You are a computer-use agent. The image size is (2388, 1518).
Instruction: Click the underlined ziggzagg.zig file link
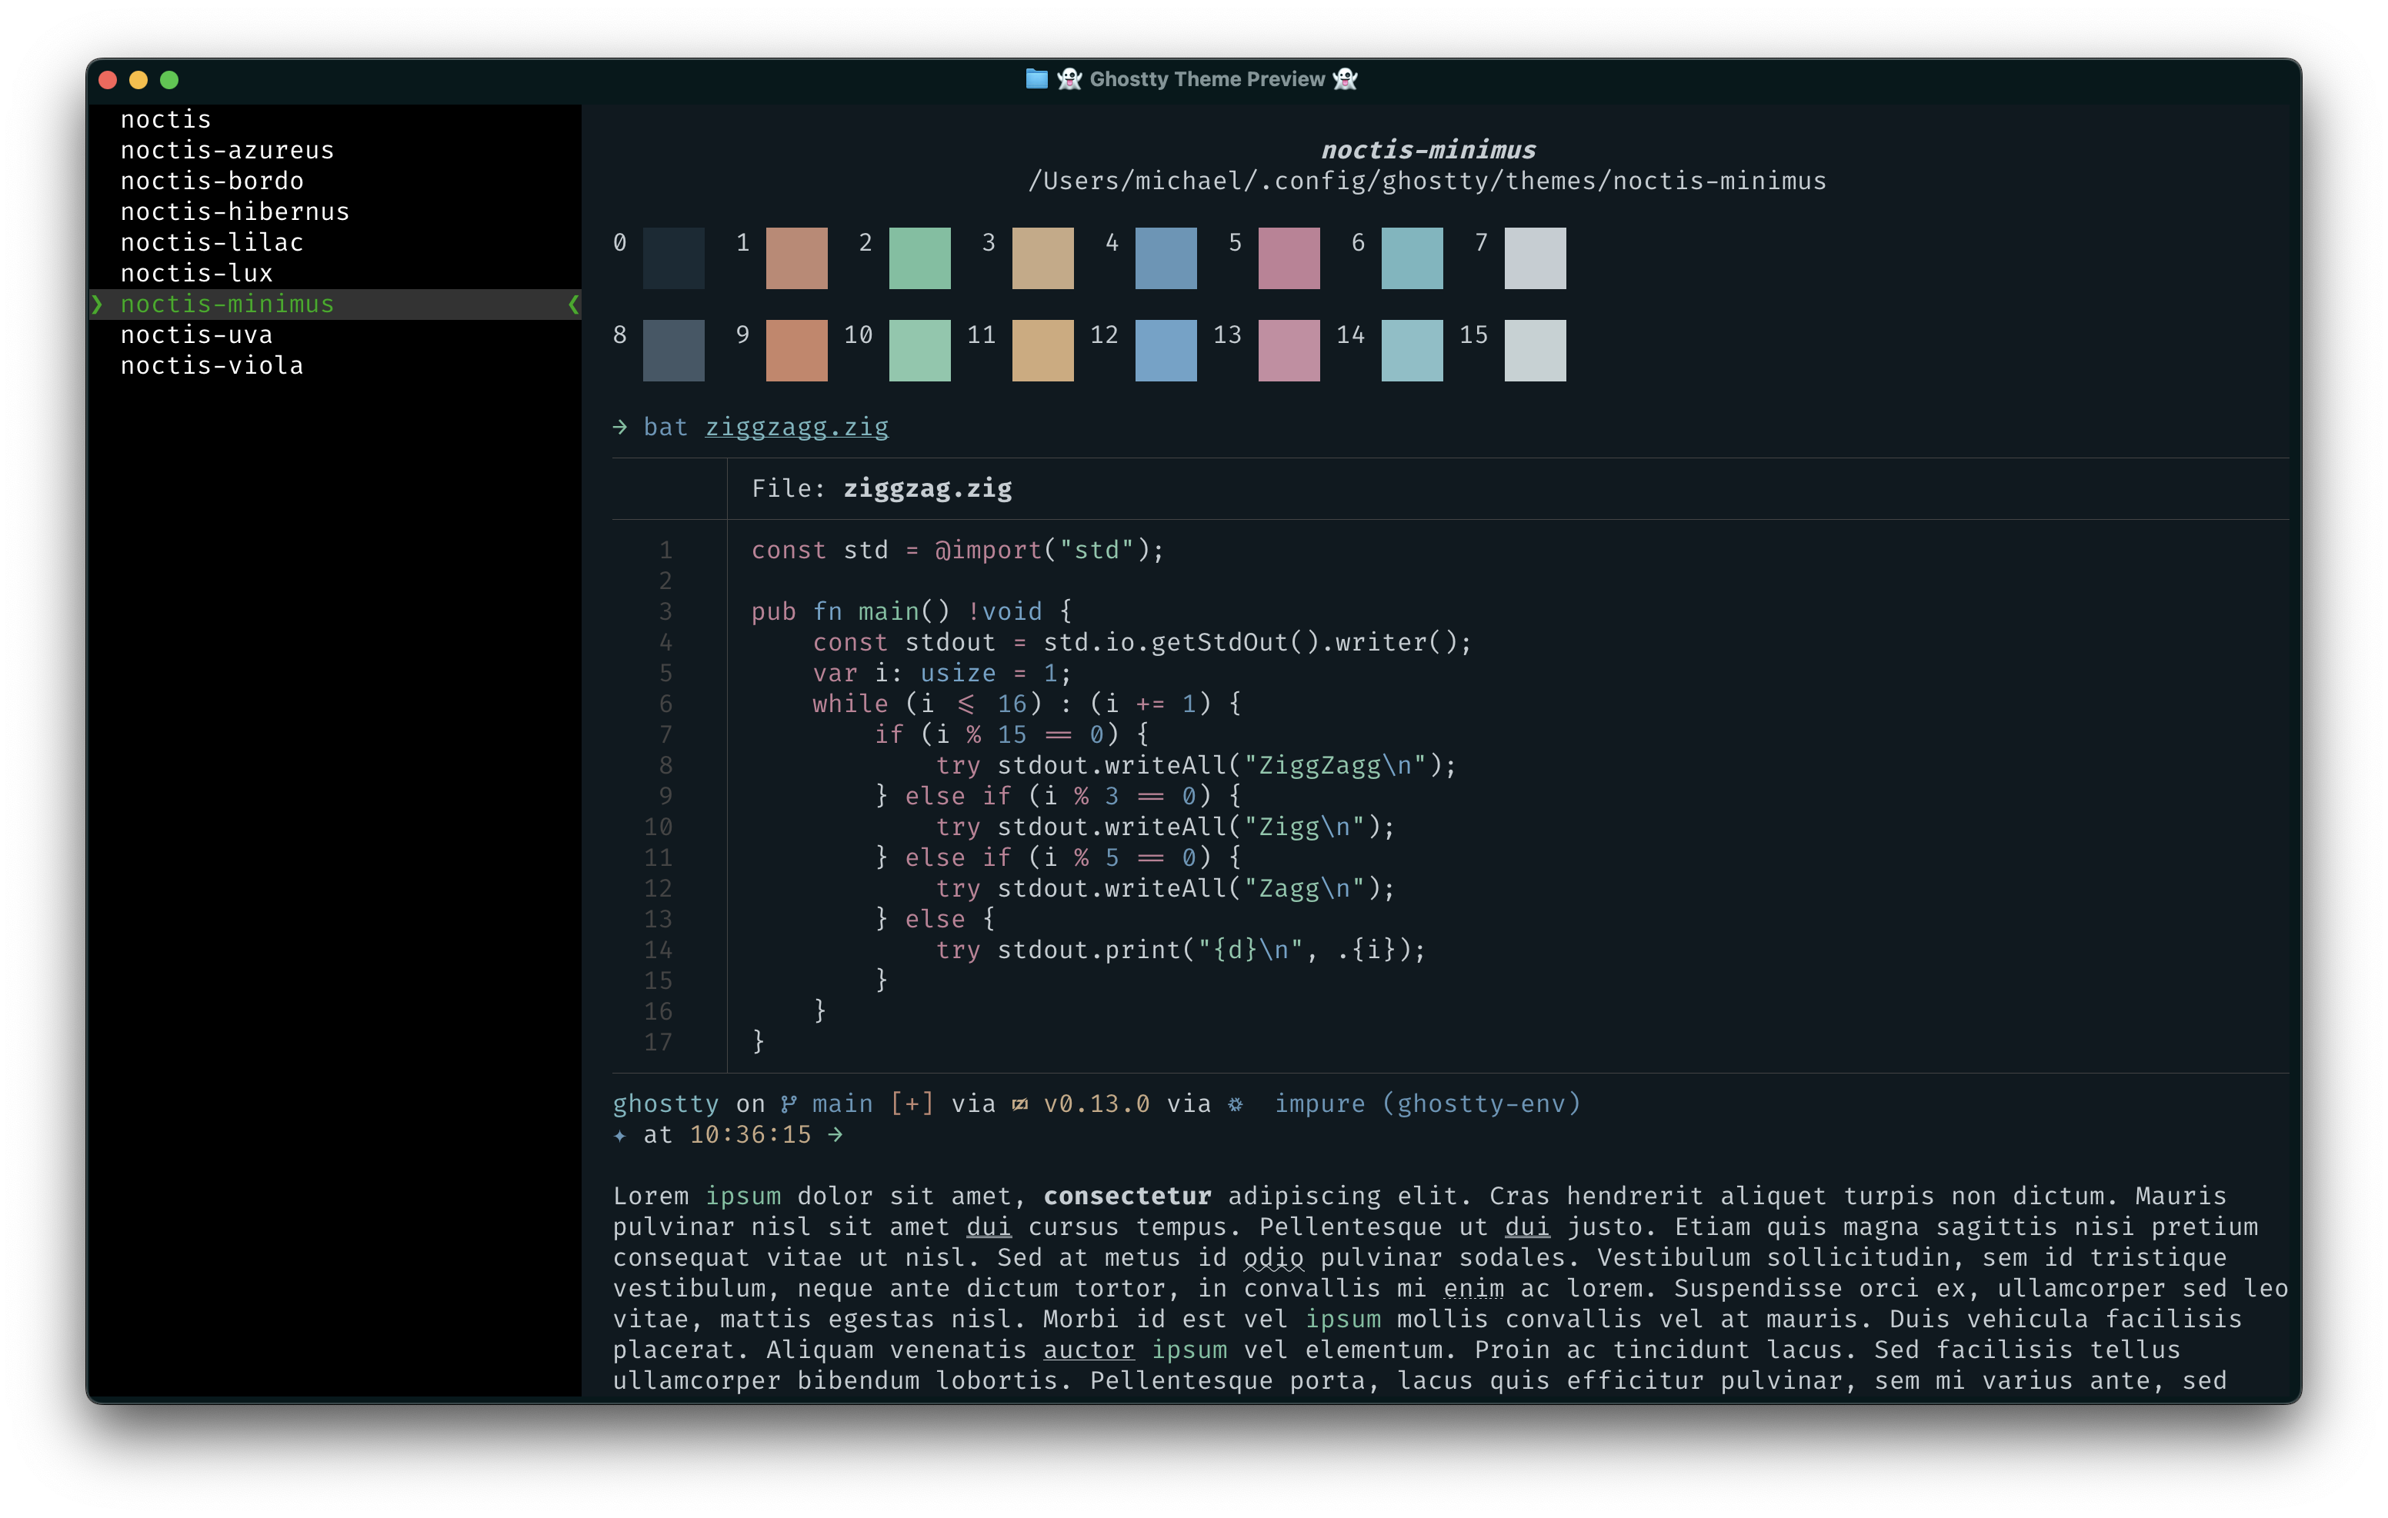796,428
